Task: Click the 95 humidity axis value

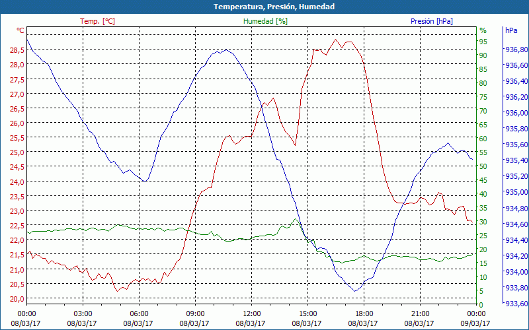Action: pyautogui.click(x=483, y=42)
